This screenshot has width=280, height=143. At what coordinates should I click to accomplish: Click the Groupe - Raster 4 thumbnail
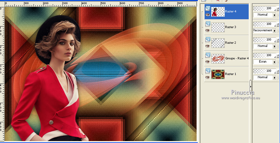click(218, 58)
